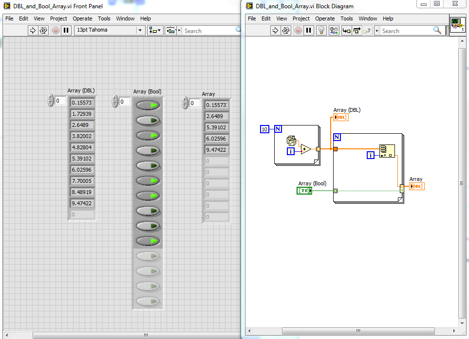This screenshot has height=339, width=469.
Task: Open the 13pt Tahoma font dropdown
Action: [140, 30]
